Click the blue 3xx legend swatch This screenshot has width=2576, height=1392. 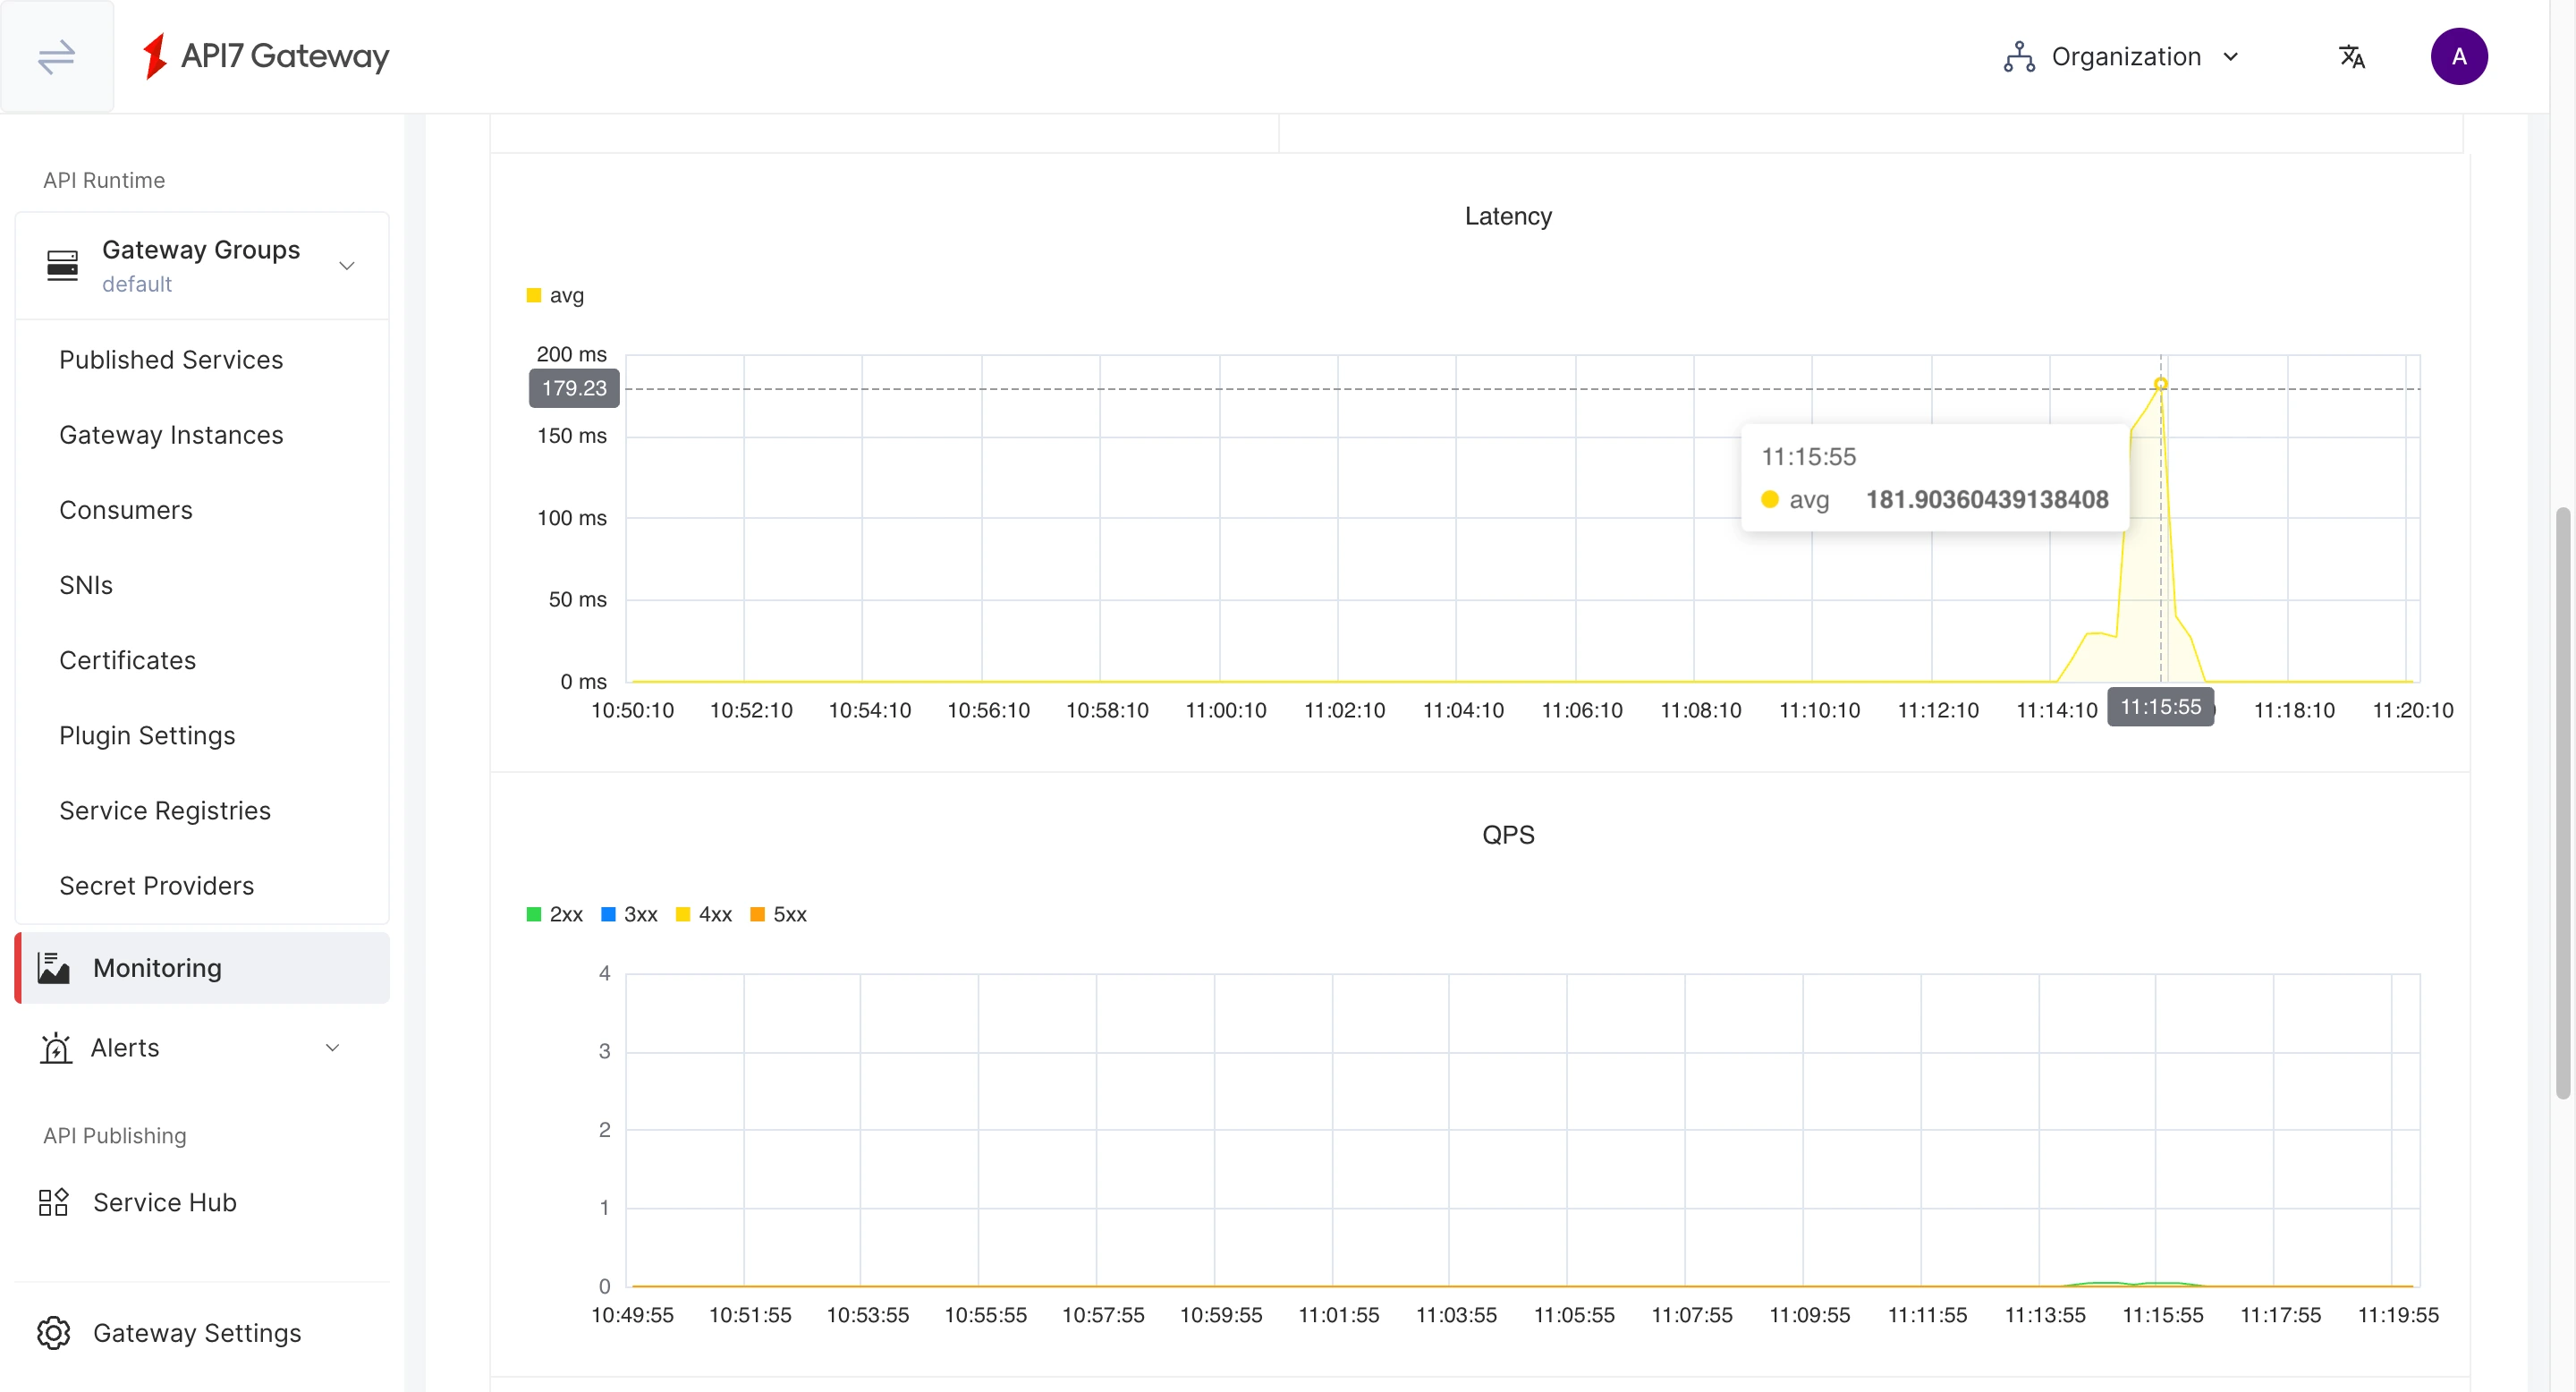(x=608, y=915)
